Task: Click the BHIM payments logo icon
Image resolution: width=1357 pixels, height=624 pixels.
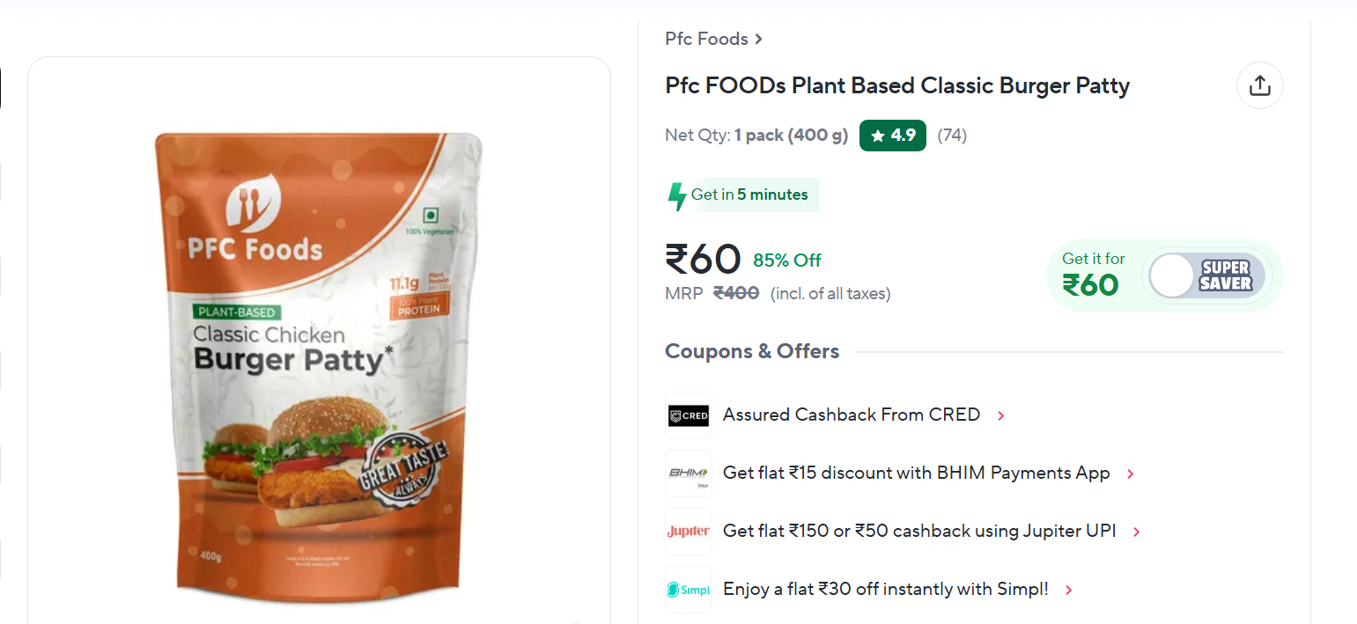Action: tap(688, 474)
